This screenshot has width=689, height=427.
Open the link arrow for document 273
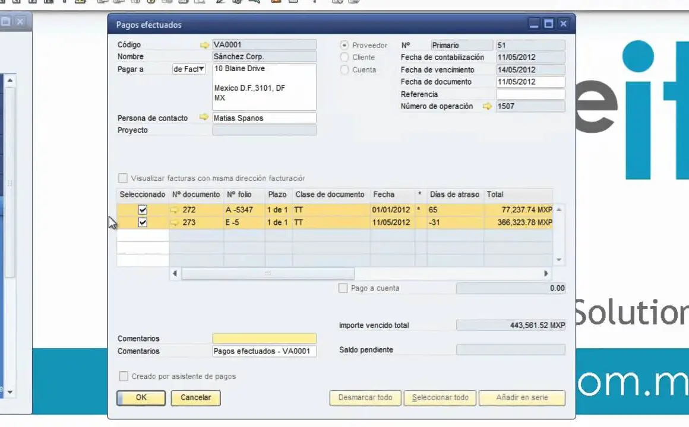coord(175,222)
